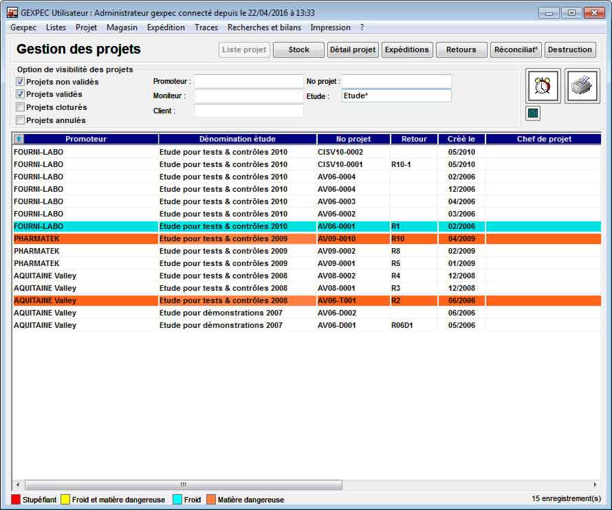Screen dimensions: 612x510
Task: Click the Promoteur input field
Action: (249, 82)
